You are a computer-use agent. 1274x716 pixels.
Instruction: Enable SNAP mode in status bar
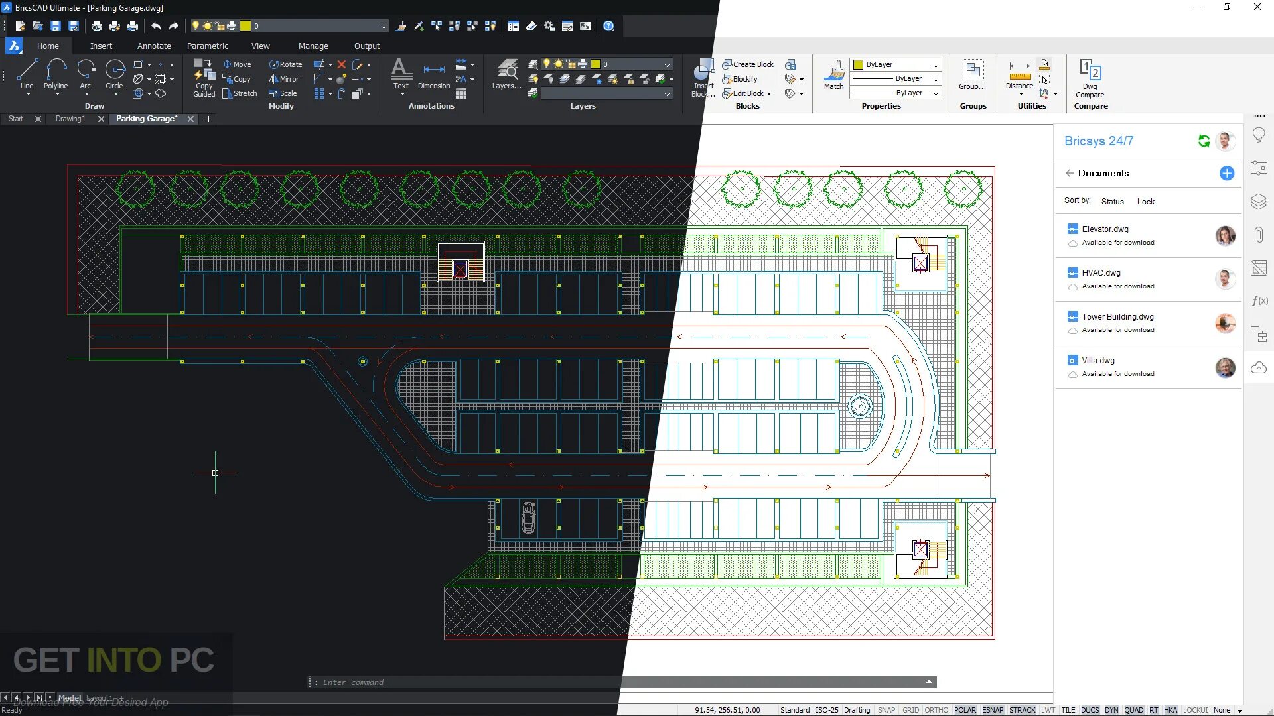[x=886, y=710]
